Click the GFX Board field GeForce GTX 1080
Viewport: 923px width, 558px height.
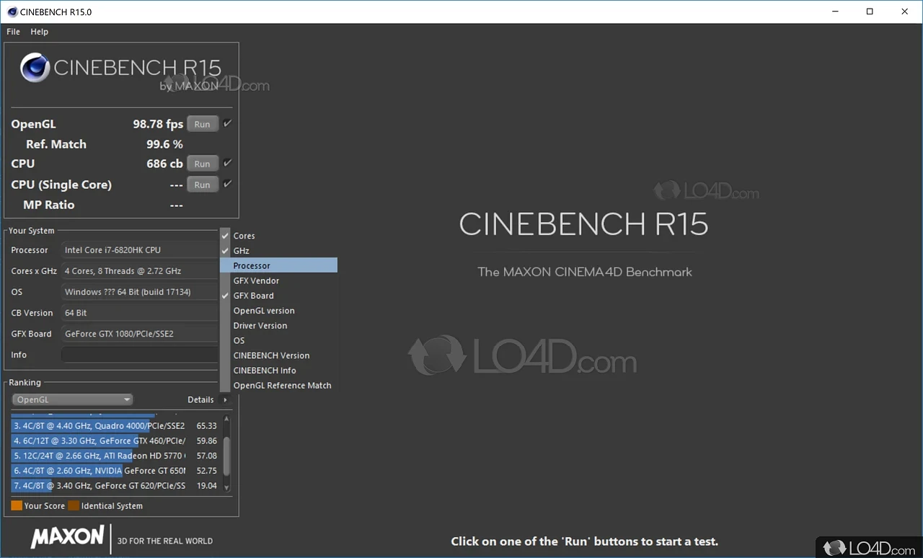point(139,334)
